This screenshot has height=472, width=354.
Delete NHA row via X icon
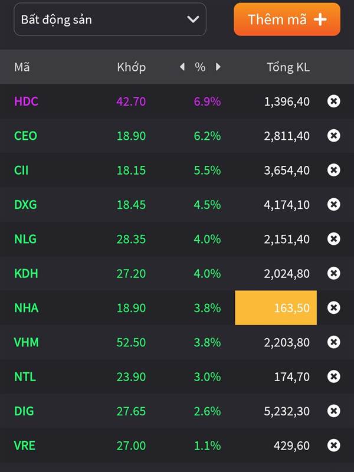(333, 307)
